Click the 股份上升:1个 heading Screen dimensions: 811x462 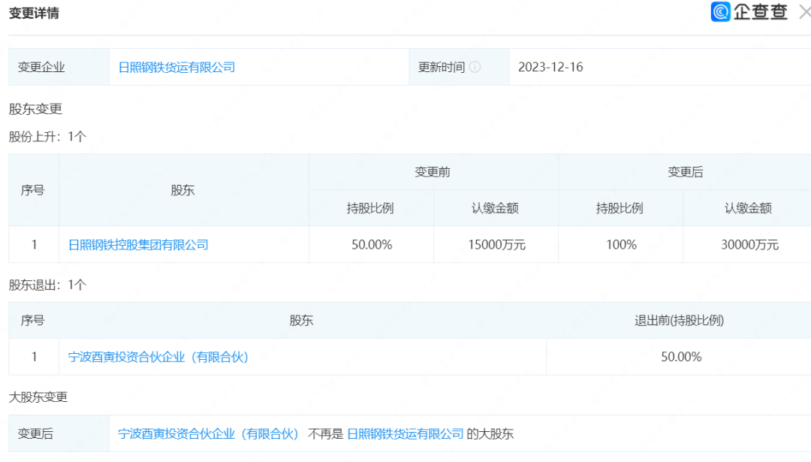(47, 137)
